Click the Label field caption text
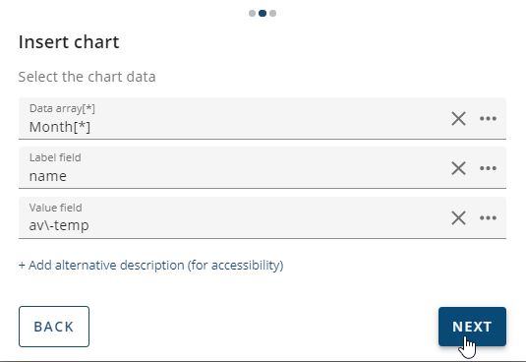Screen dimensions: 526x362 click(55, 157)
